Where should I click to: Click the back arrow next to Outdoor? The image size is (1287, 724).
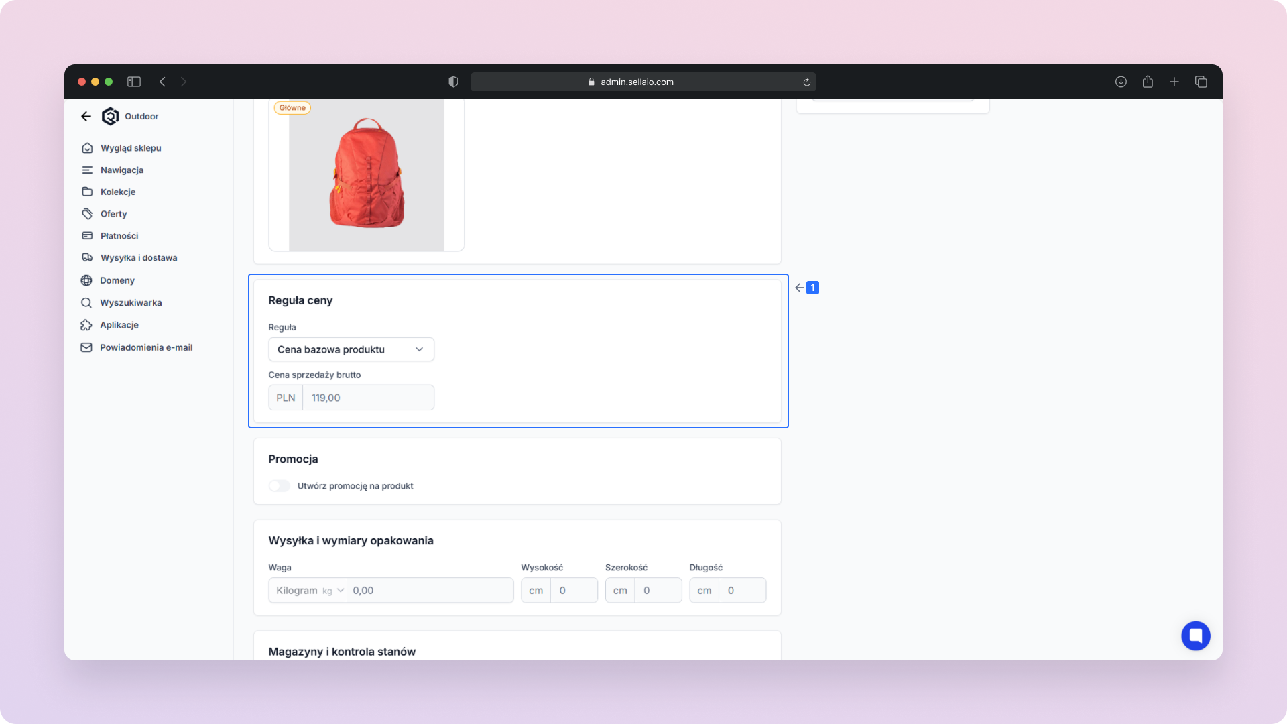[86, 116]
